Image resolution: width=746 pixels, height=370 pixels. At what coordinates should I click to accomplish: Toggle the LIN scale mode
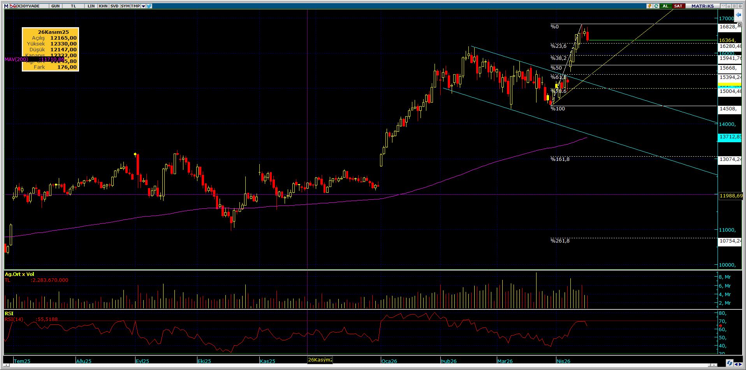click(91, 6)
